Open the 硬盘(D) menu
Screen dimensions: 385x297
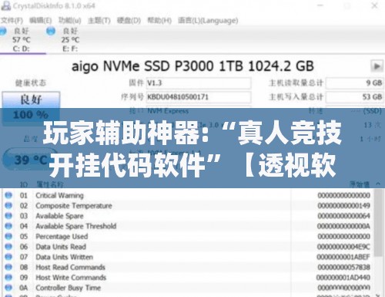tap(129, 20)
